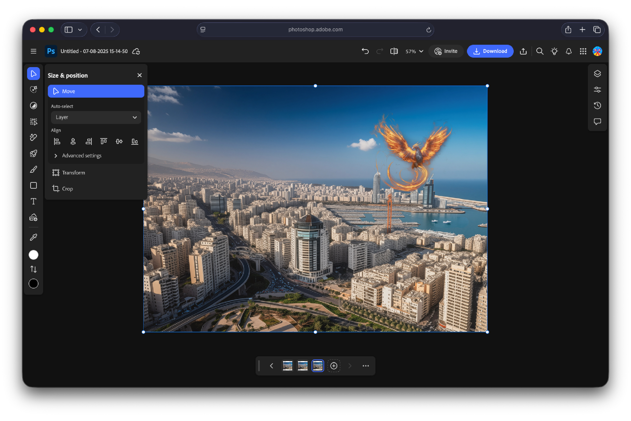Viewport: 631px width, 421px height.
Task: Open the Layers panel
Action: 597,73
